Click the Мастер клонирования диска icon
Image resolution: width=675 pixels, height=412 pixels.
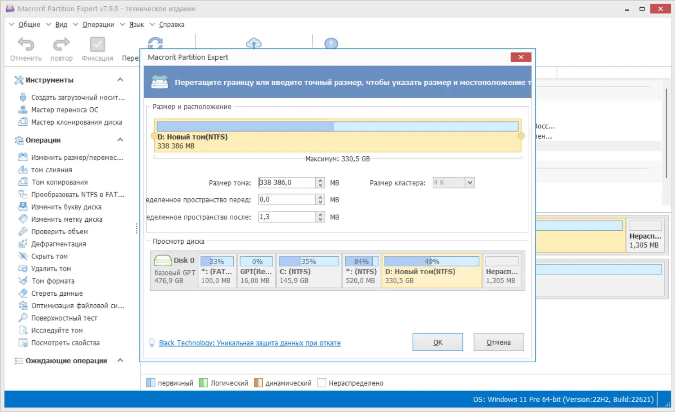[x=23, y=122]
